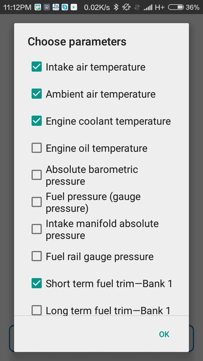Tap the Play Store notification icon
203x361 pixels.
[74, 7]
